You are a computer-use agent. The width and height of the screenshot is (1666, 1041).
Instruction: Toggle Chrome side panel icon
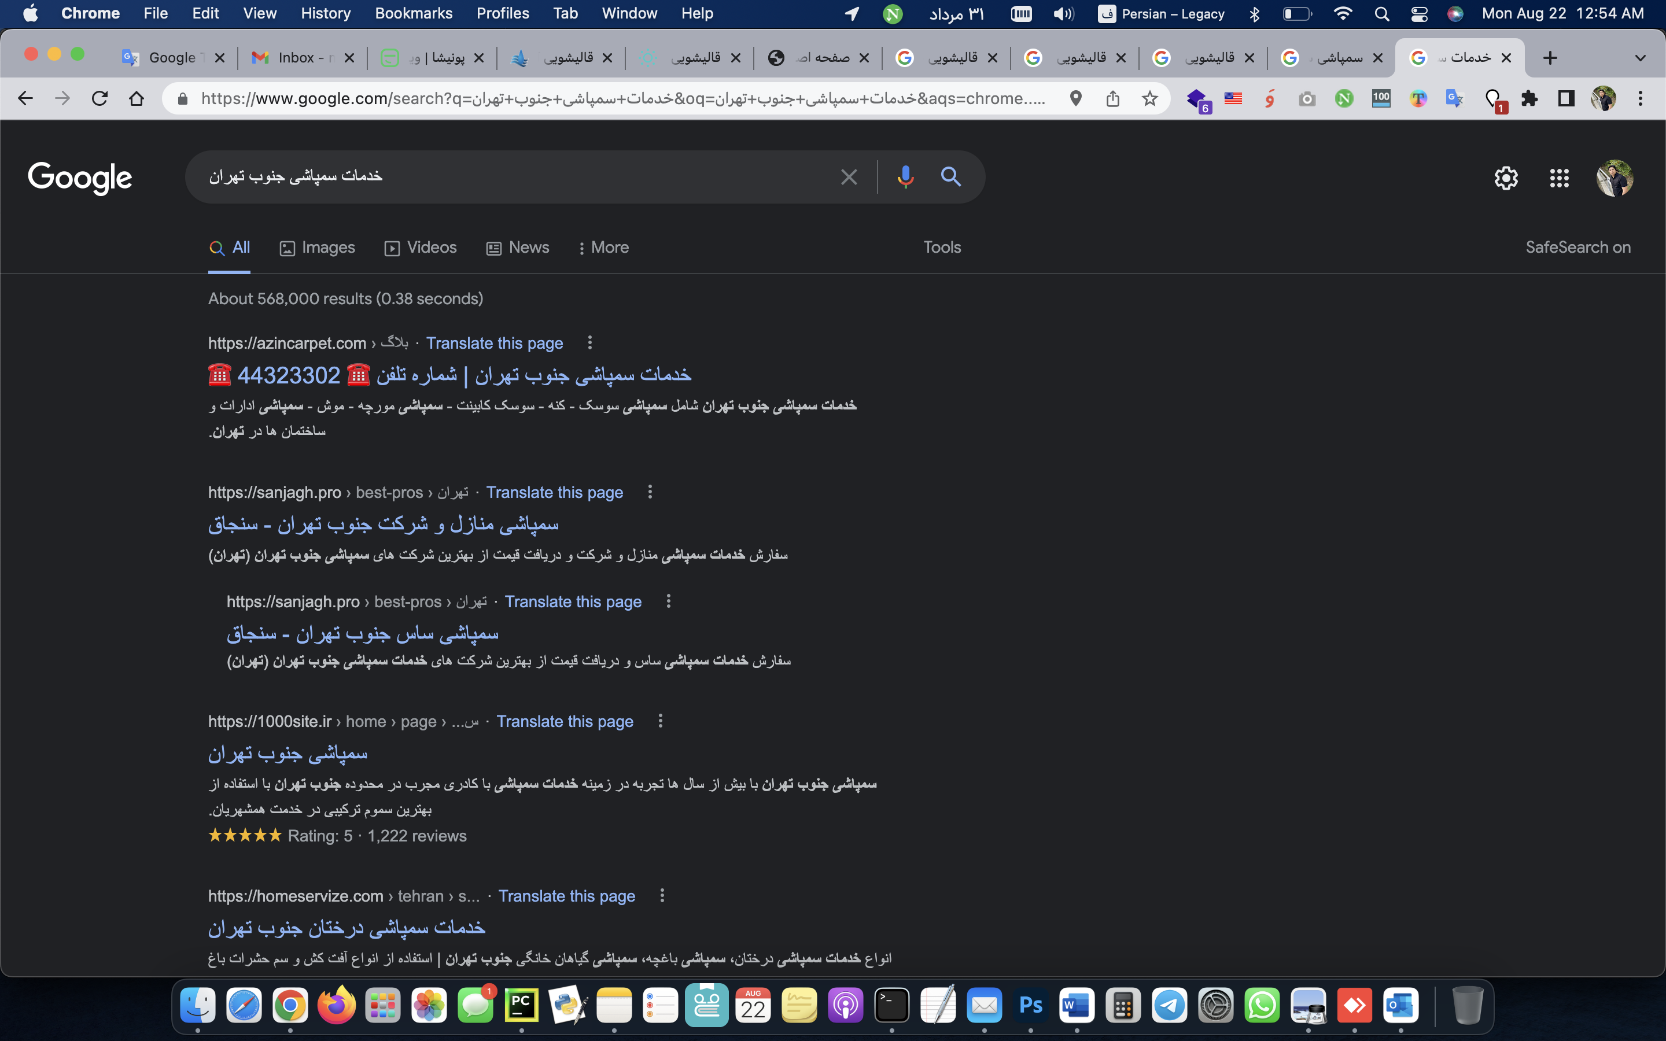click(1566, 98)
